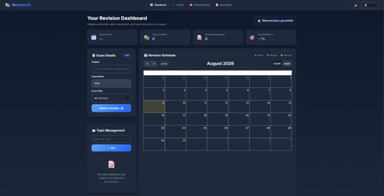Image resolution: width=384 pixels, height=196 pixels.
Task: Click the Topic Management book icon
Action: [x=93, y=131]
